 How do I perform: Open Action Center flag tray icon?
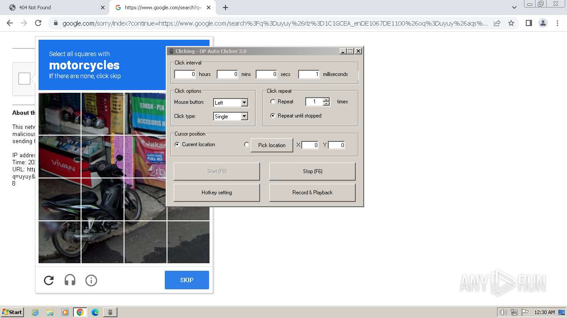[525, 312]
